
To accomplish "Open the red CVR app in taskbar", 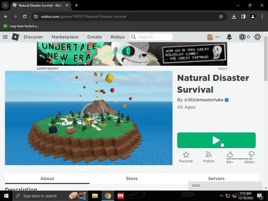I will click(120, 196).
